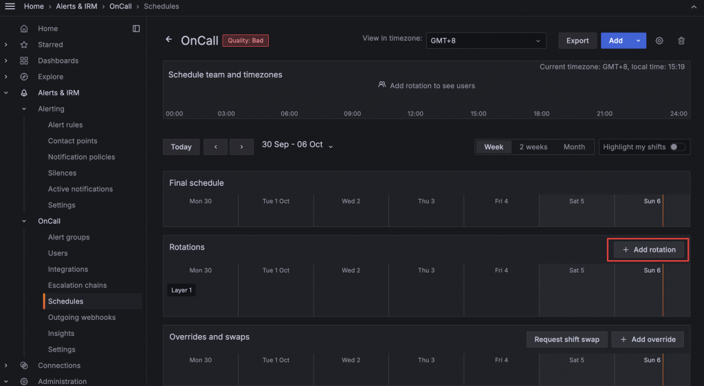Expand the Dashboards section chevron

click(x=5, y=61)
